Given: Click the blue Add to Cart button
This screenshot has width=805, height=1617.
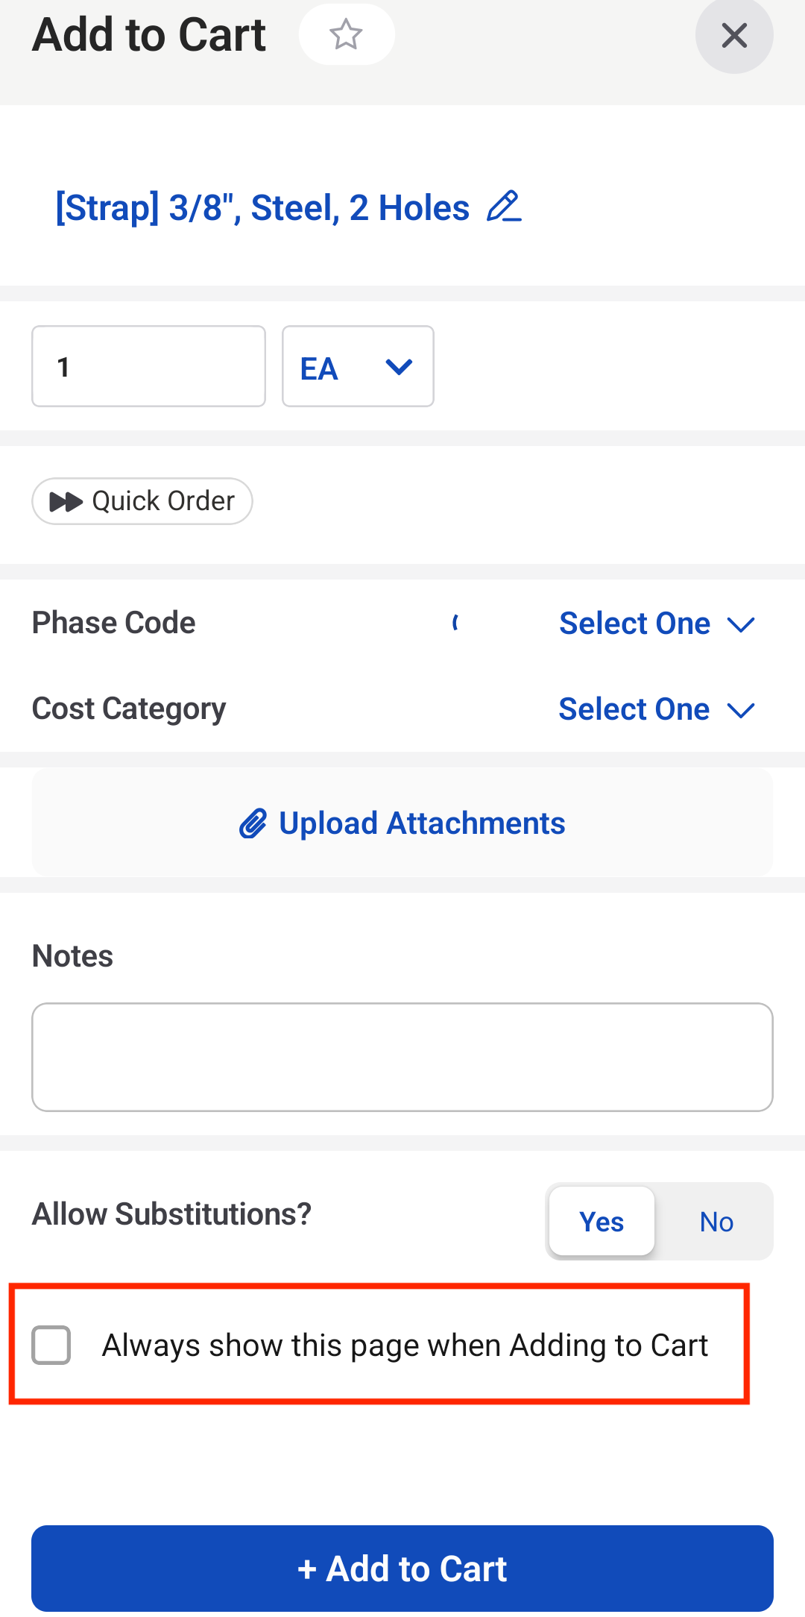Looking at the screenshot, I should point(402,1569).
